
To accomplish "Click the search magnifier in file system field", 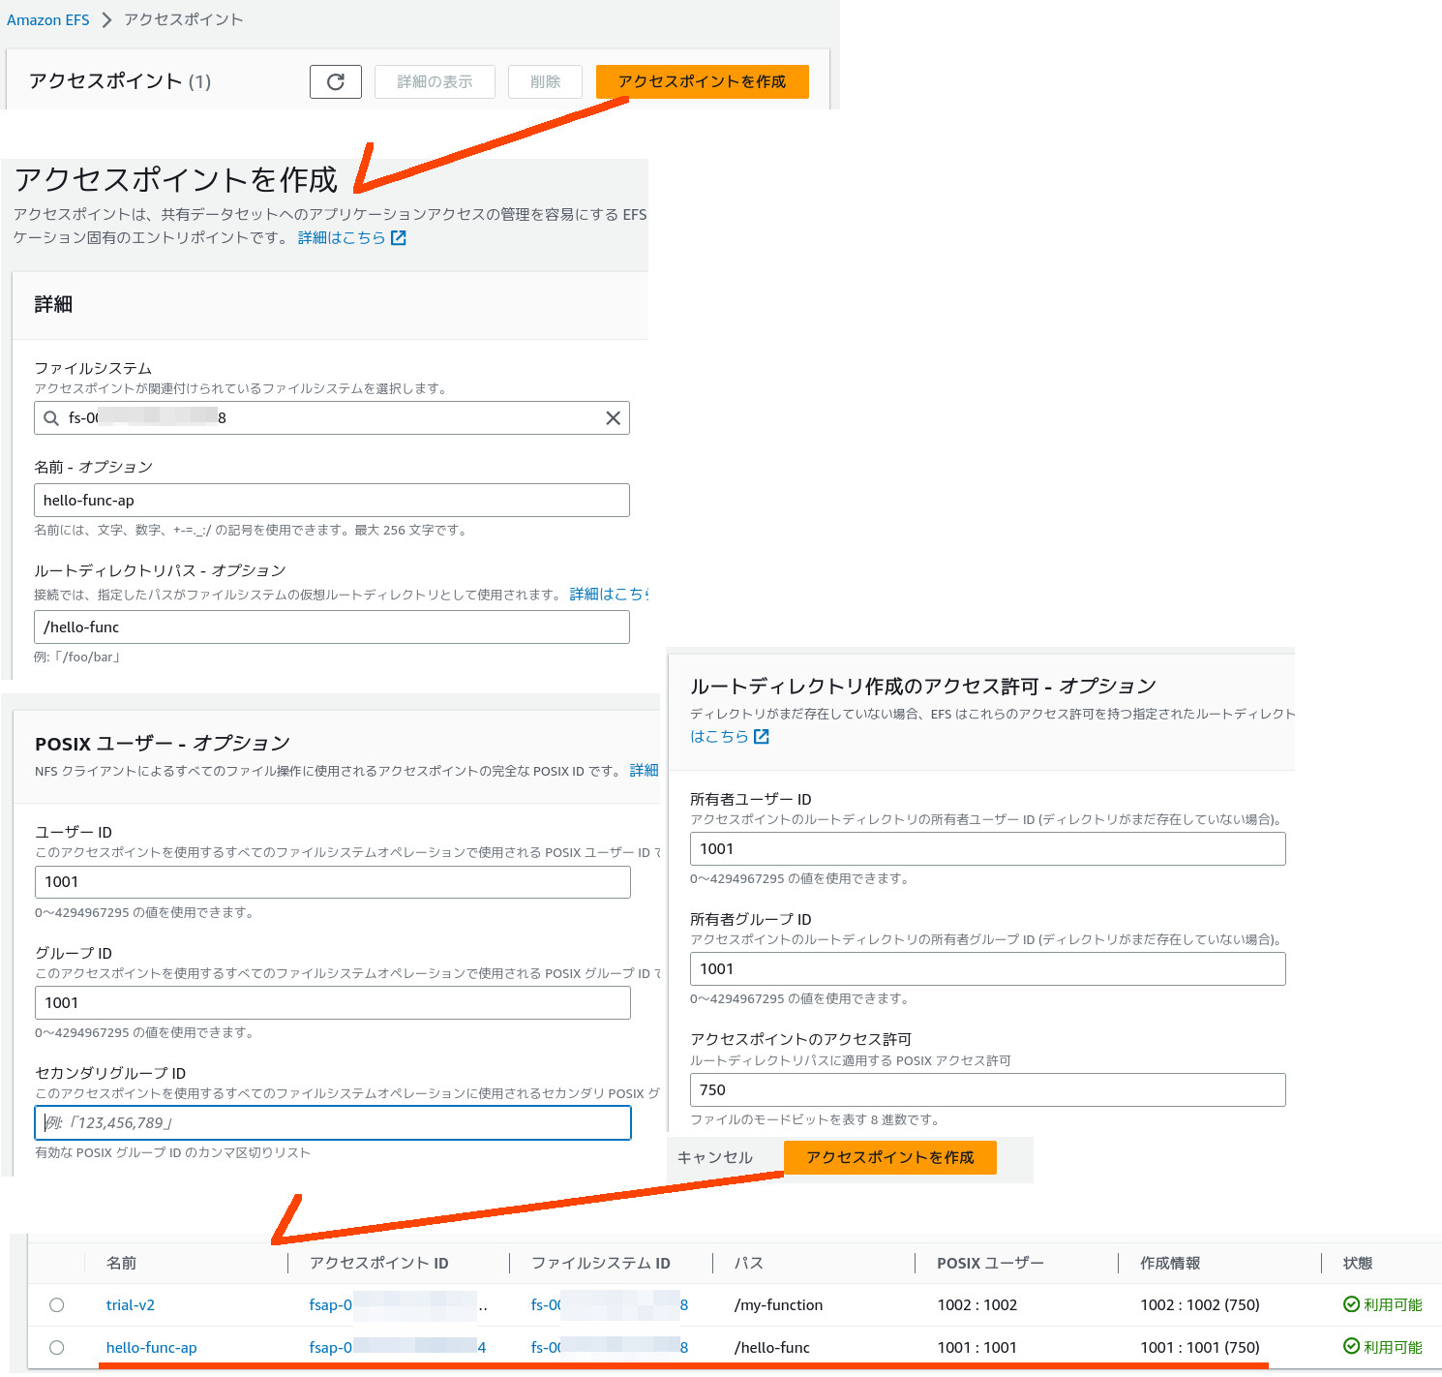I will coord(51,418).
